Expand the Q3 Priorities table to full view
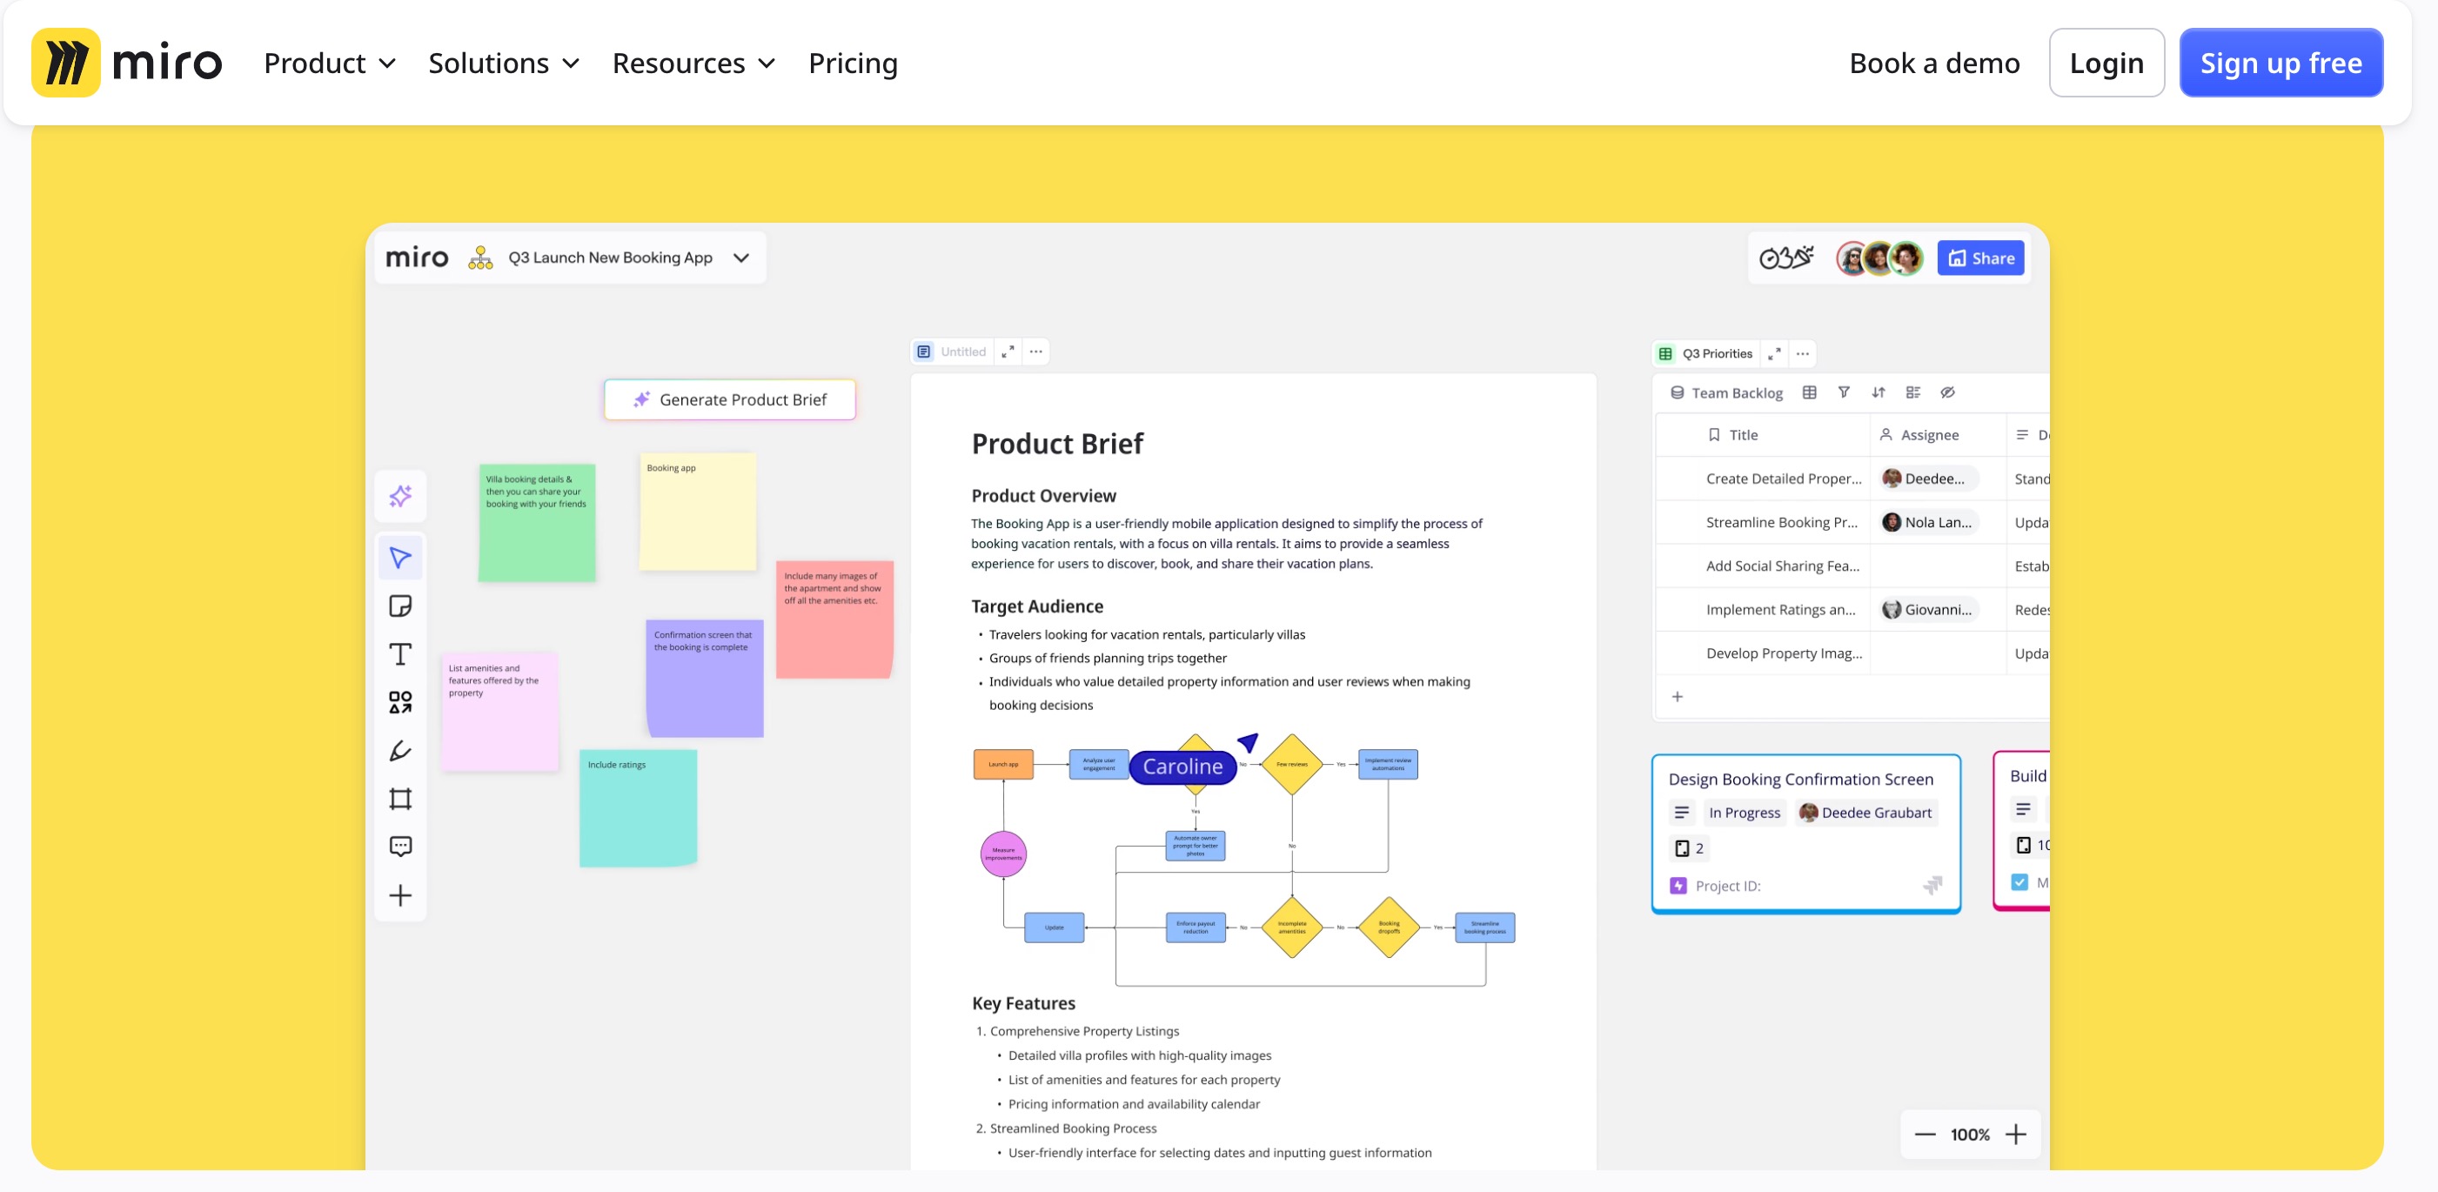The height and width of the screenshot is (1192, 2438). (1774, 354)
